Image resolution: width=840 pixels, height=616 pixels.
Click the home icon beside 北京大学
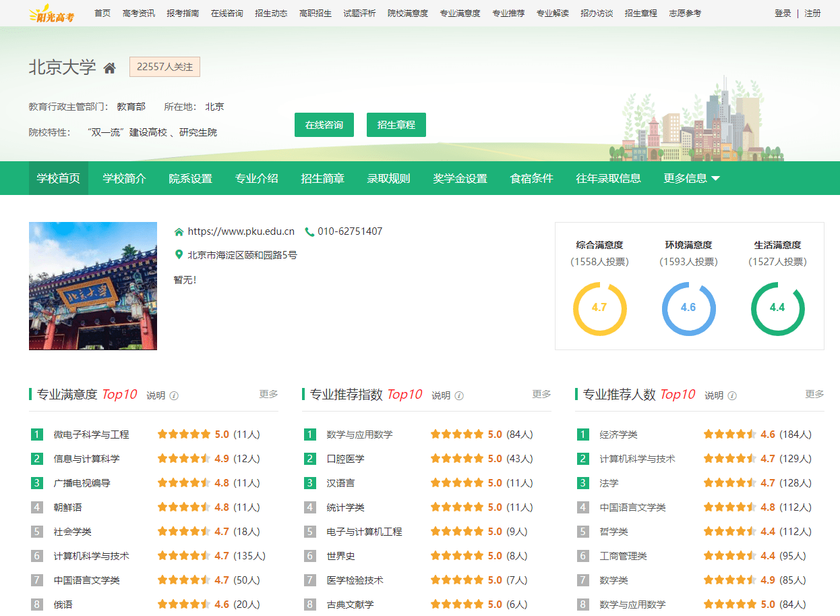110,68
